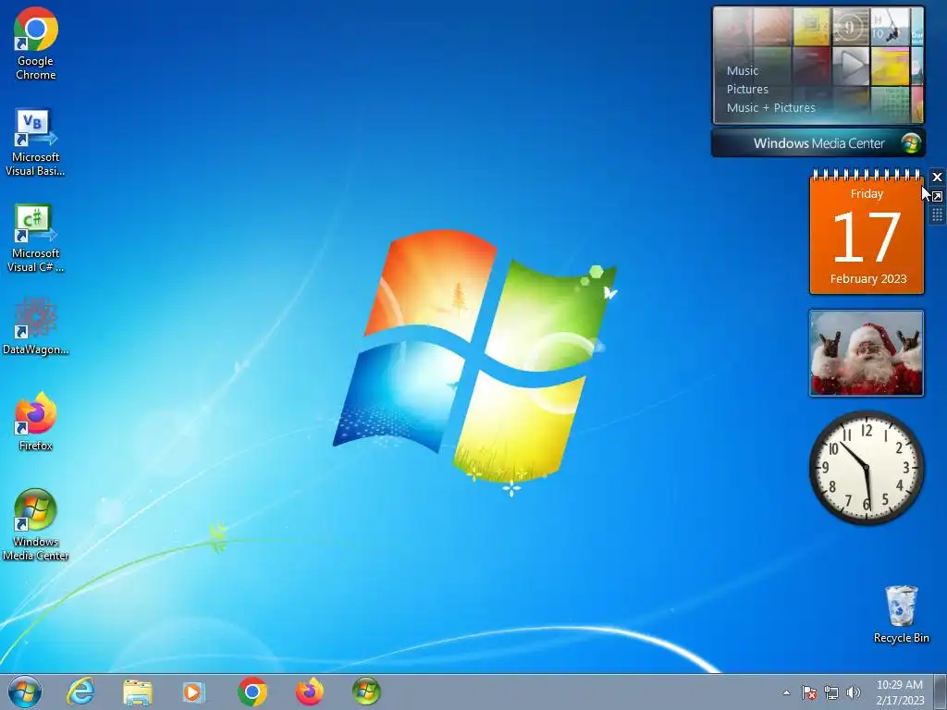Viewport: 947px width, 710px height.
Task: Launch Internet Explorer from taskbar
Action: click(x=81, y=692)
